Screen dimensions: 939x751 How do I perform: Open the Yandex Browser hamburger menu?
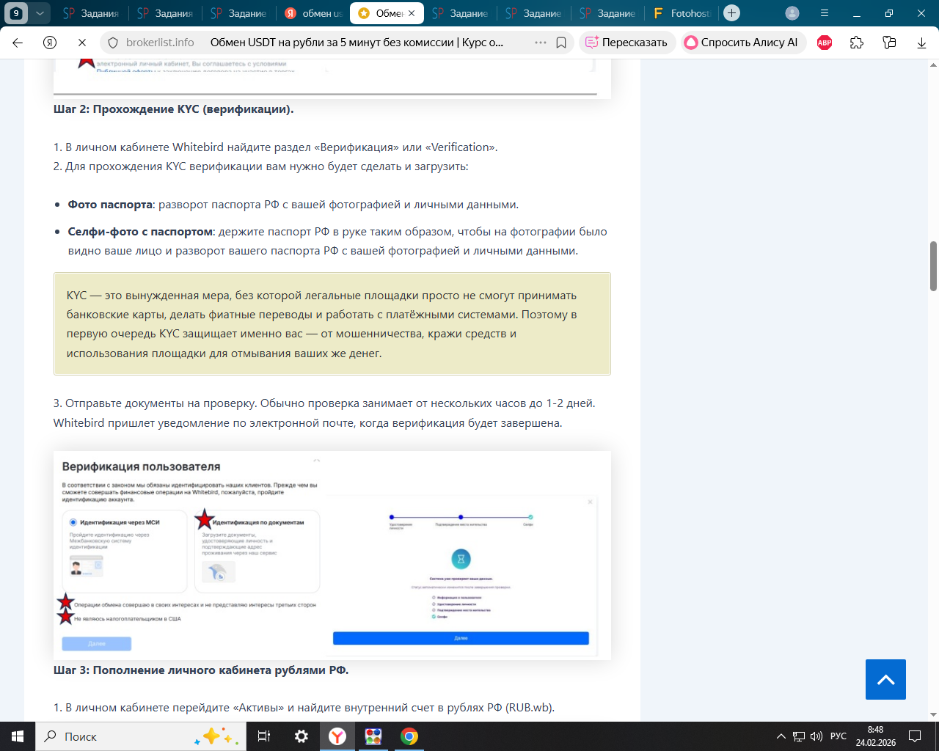pyautogui.click(x=825, y=13)
